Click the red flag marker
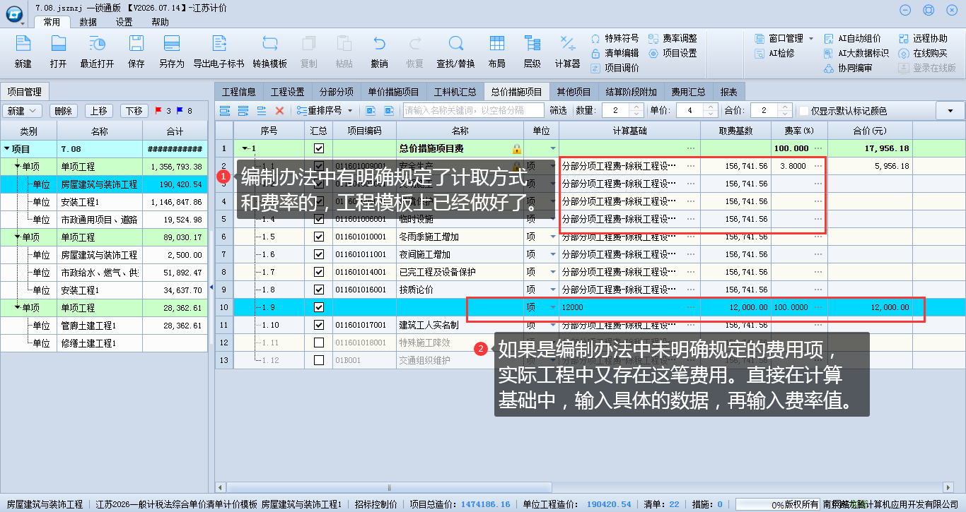This screenshot has height=512, width=966. coord(158,111)
